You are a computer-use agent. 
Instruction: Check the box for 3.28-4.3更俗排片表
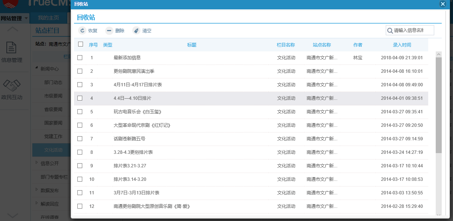[80, 152]
